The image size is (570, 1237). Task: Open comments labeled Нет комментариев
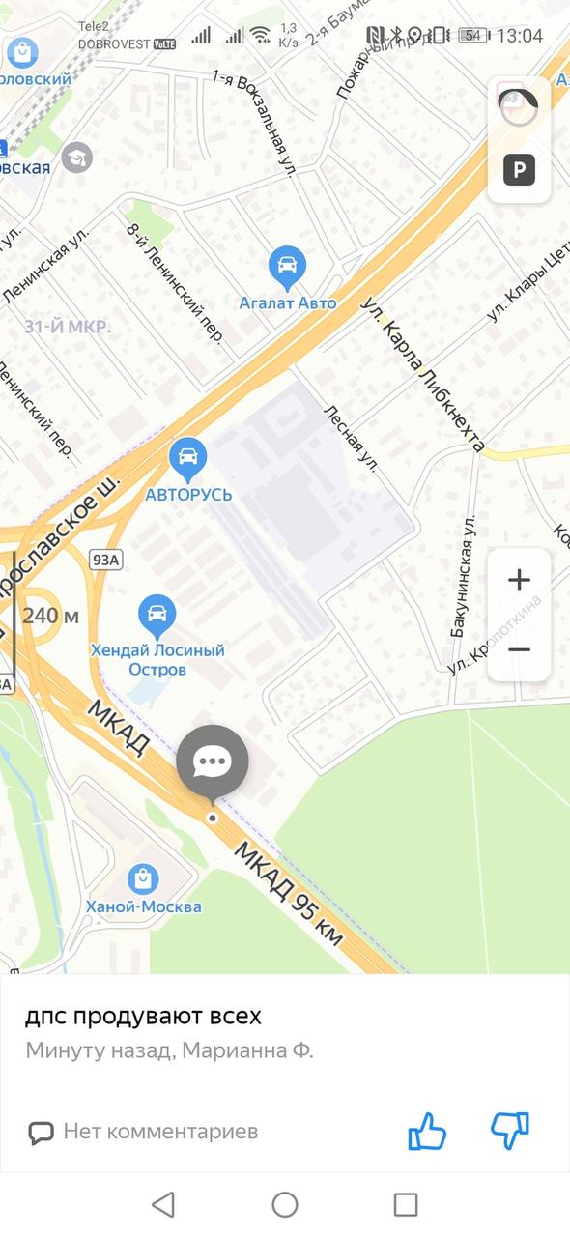(143, 1131)
